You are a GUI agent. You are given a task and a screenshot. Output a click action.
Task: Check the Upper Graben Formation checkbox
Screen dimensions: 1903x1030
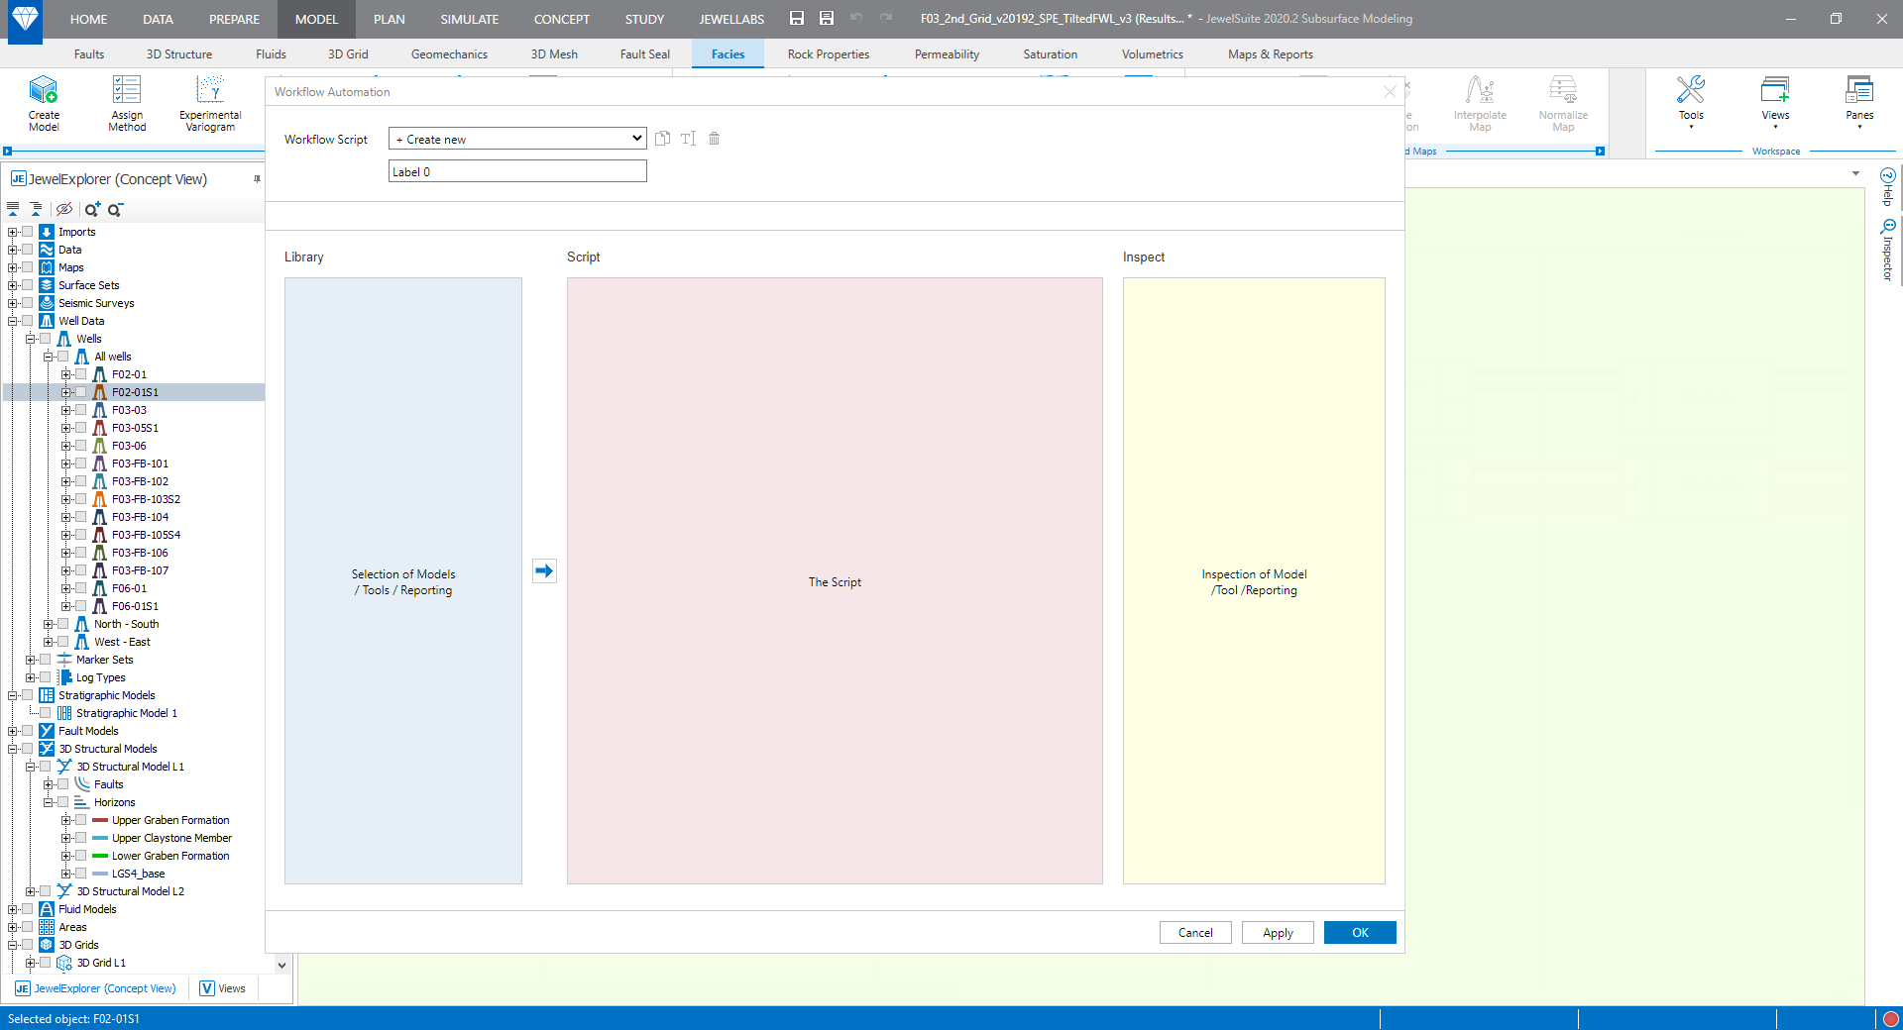point(81,820)
